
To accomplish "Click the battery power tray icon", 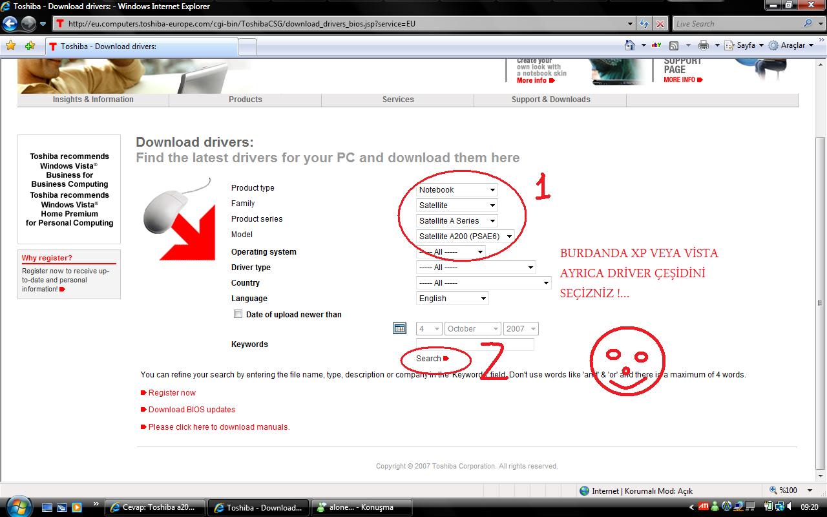I will pyautogui.click(x=768, y=507).
